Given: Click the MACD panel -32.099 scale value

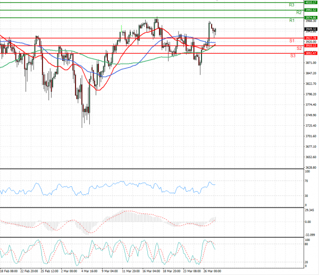Looking at the screenshot, I should click(x=310, y=235).
